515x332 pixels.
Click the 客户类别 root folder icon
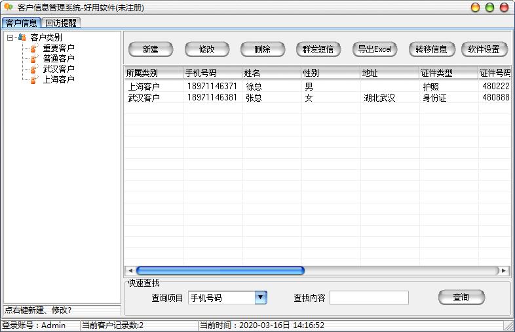click(x=22, y=37)
